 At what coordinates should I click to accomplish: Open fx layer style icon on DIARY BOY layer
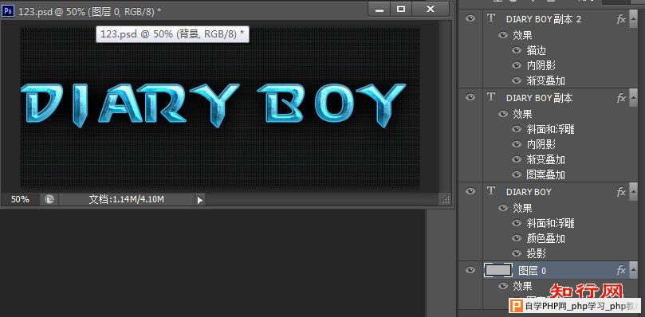coord(621,192)
